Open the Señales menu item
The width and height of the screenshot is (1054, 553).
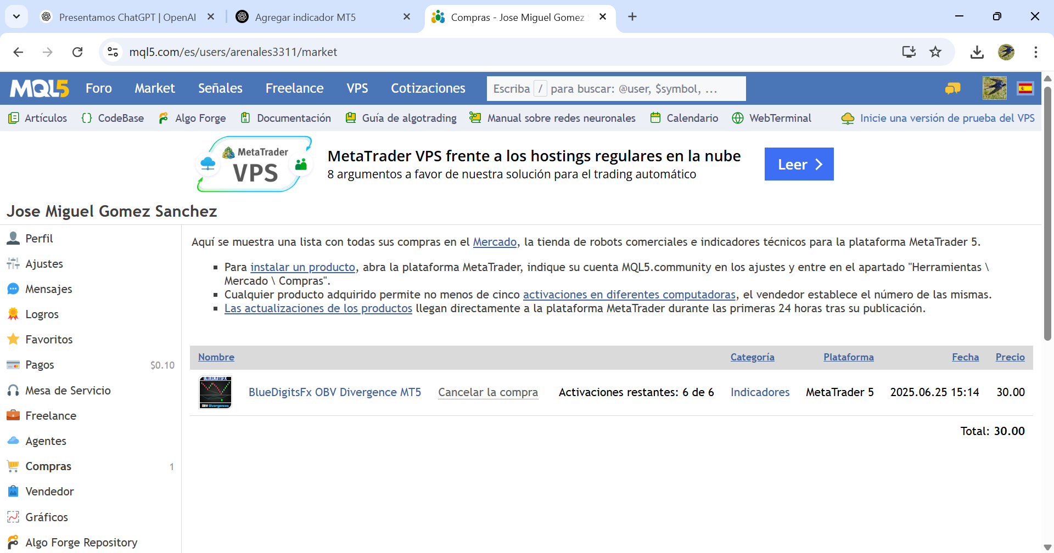click(x=220, y=88)
